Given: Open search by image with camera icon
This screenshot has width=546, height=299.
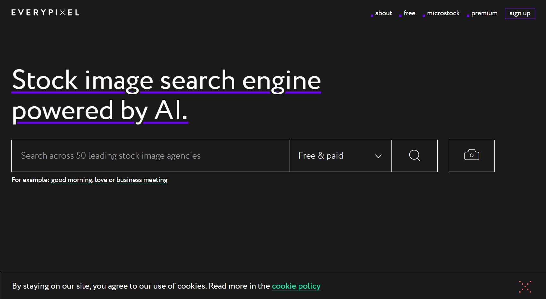Looking at the screenshot, I should [x=471, y=156].
